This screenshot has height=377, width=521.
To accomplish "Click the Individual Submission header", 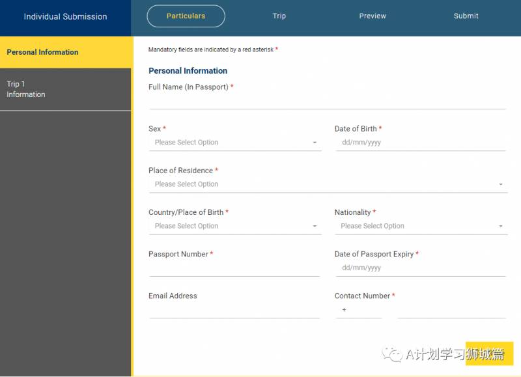I will click(65, 17).
